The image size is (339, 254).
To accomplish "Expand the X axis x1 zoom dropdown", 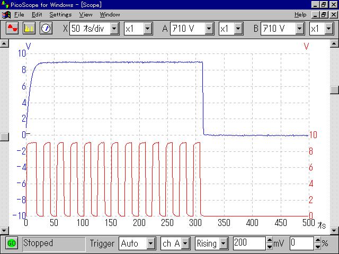I will 148,29.
